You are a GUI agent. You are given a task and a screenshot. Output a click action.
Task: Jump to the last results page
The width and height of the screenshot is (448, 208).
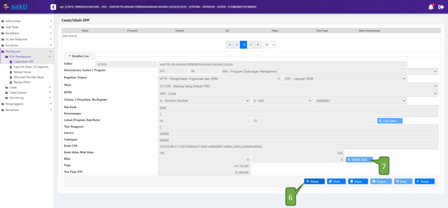[x=258, y=44]
